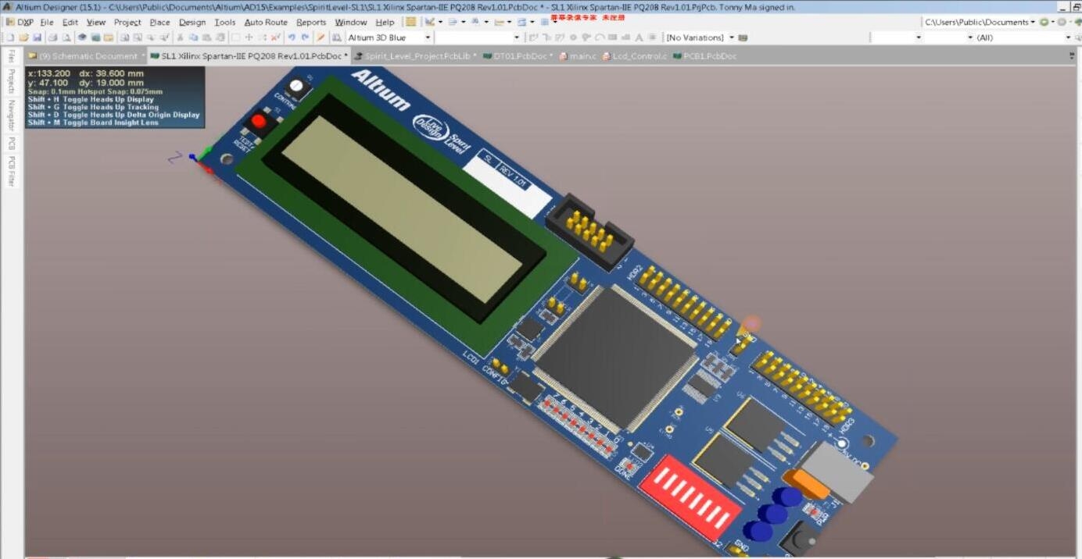Open the View menu
Screen dimensions: 1082x559
[96, 22]
